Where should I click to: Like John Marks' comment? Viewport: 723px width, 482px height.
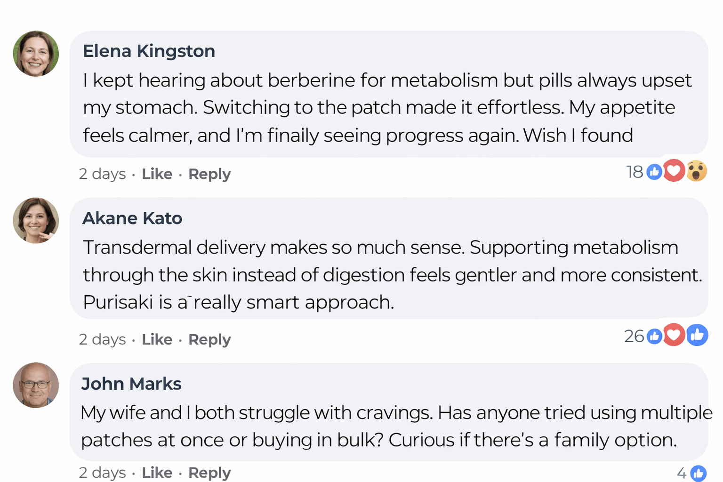(x=157, y=473)
